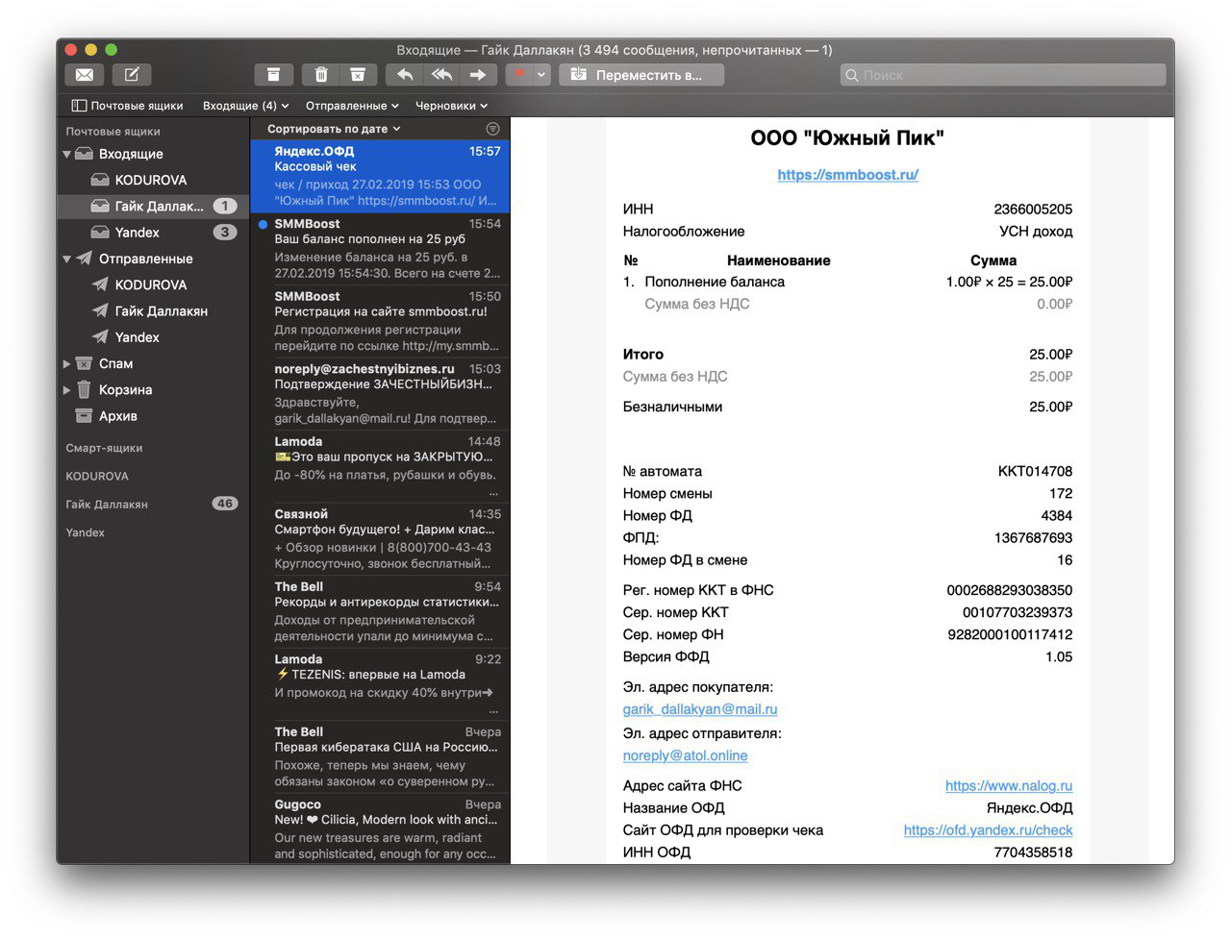Move the selected message to Junk
1231x939 pixels.
358,75
